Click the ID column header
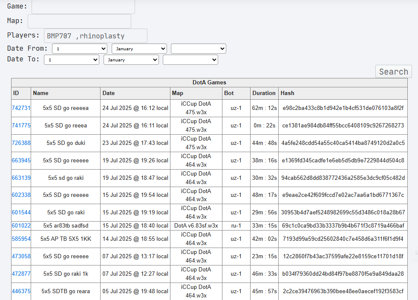418x300 pixels. 21,93
